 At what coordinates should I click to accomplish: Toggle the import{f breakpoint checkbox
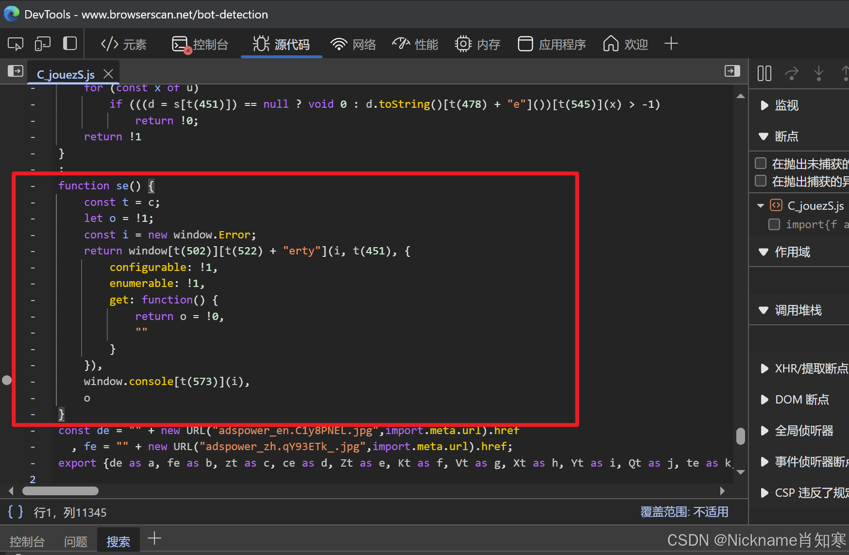point(774,224)
